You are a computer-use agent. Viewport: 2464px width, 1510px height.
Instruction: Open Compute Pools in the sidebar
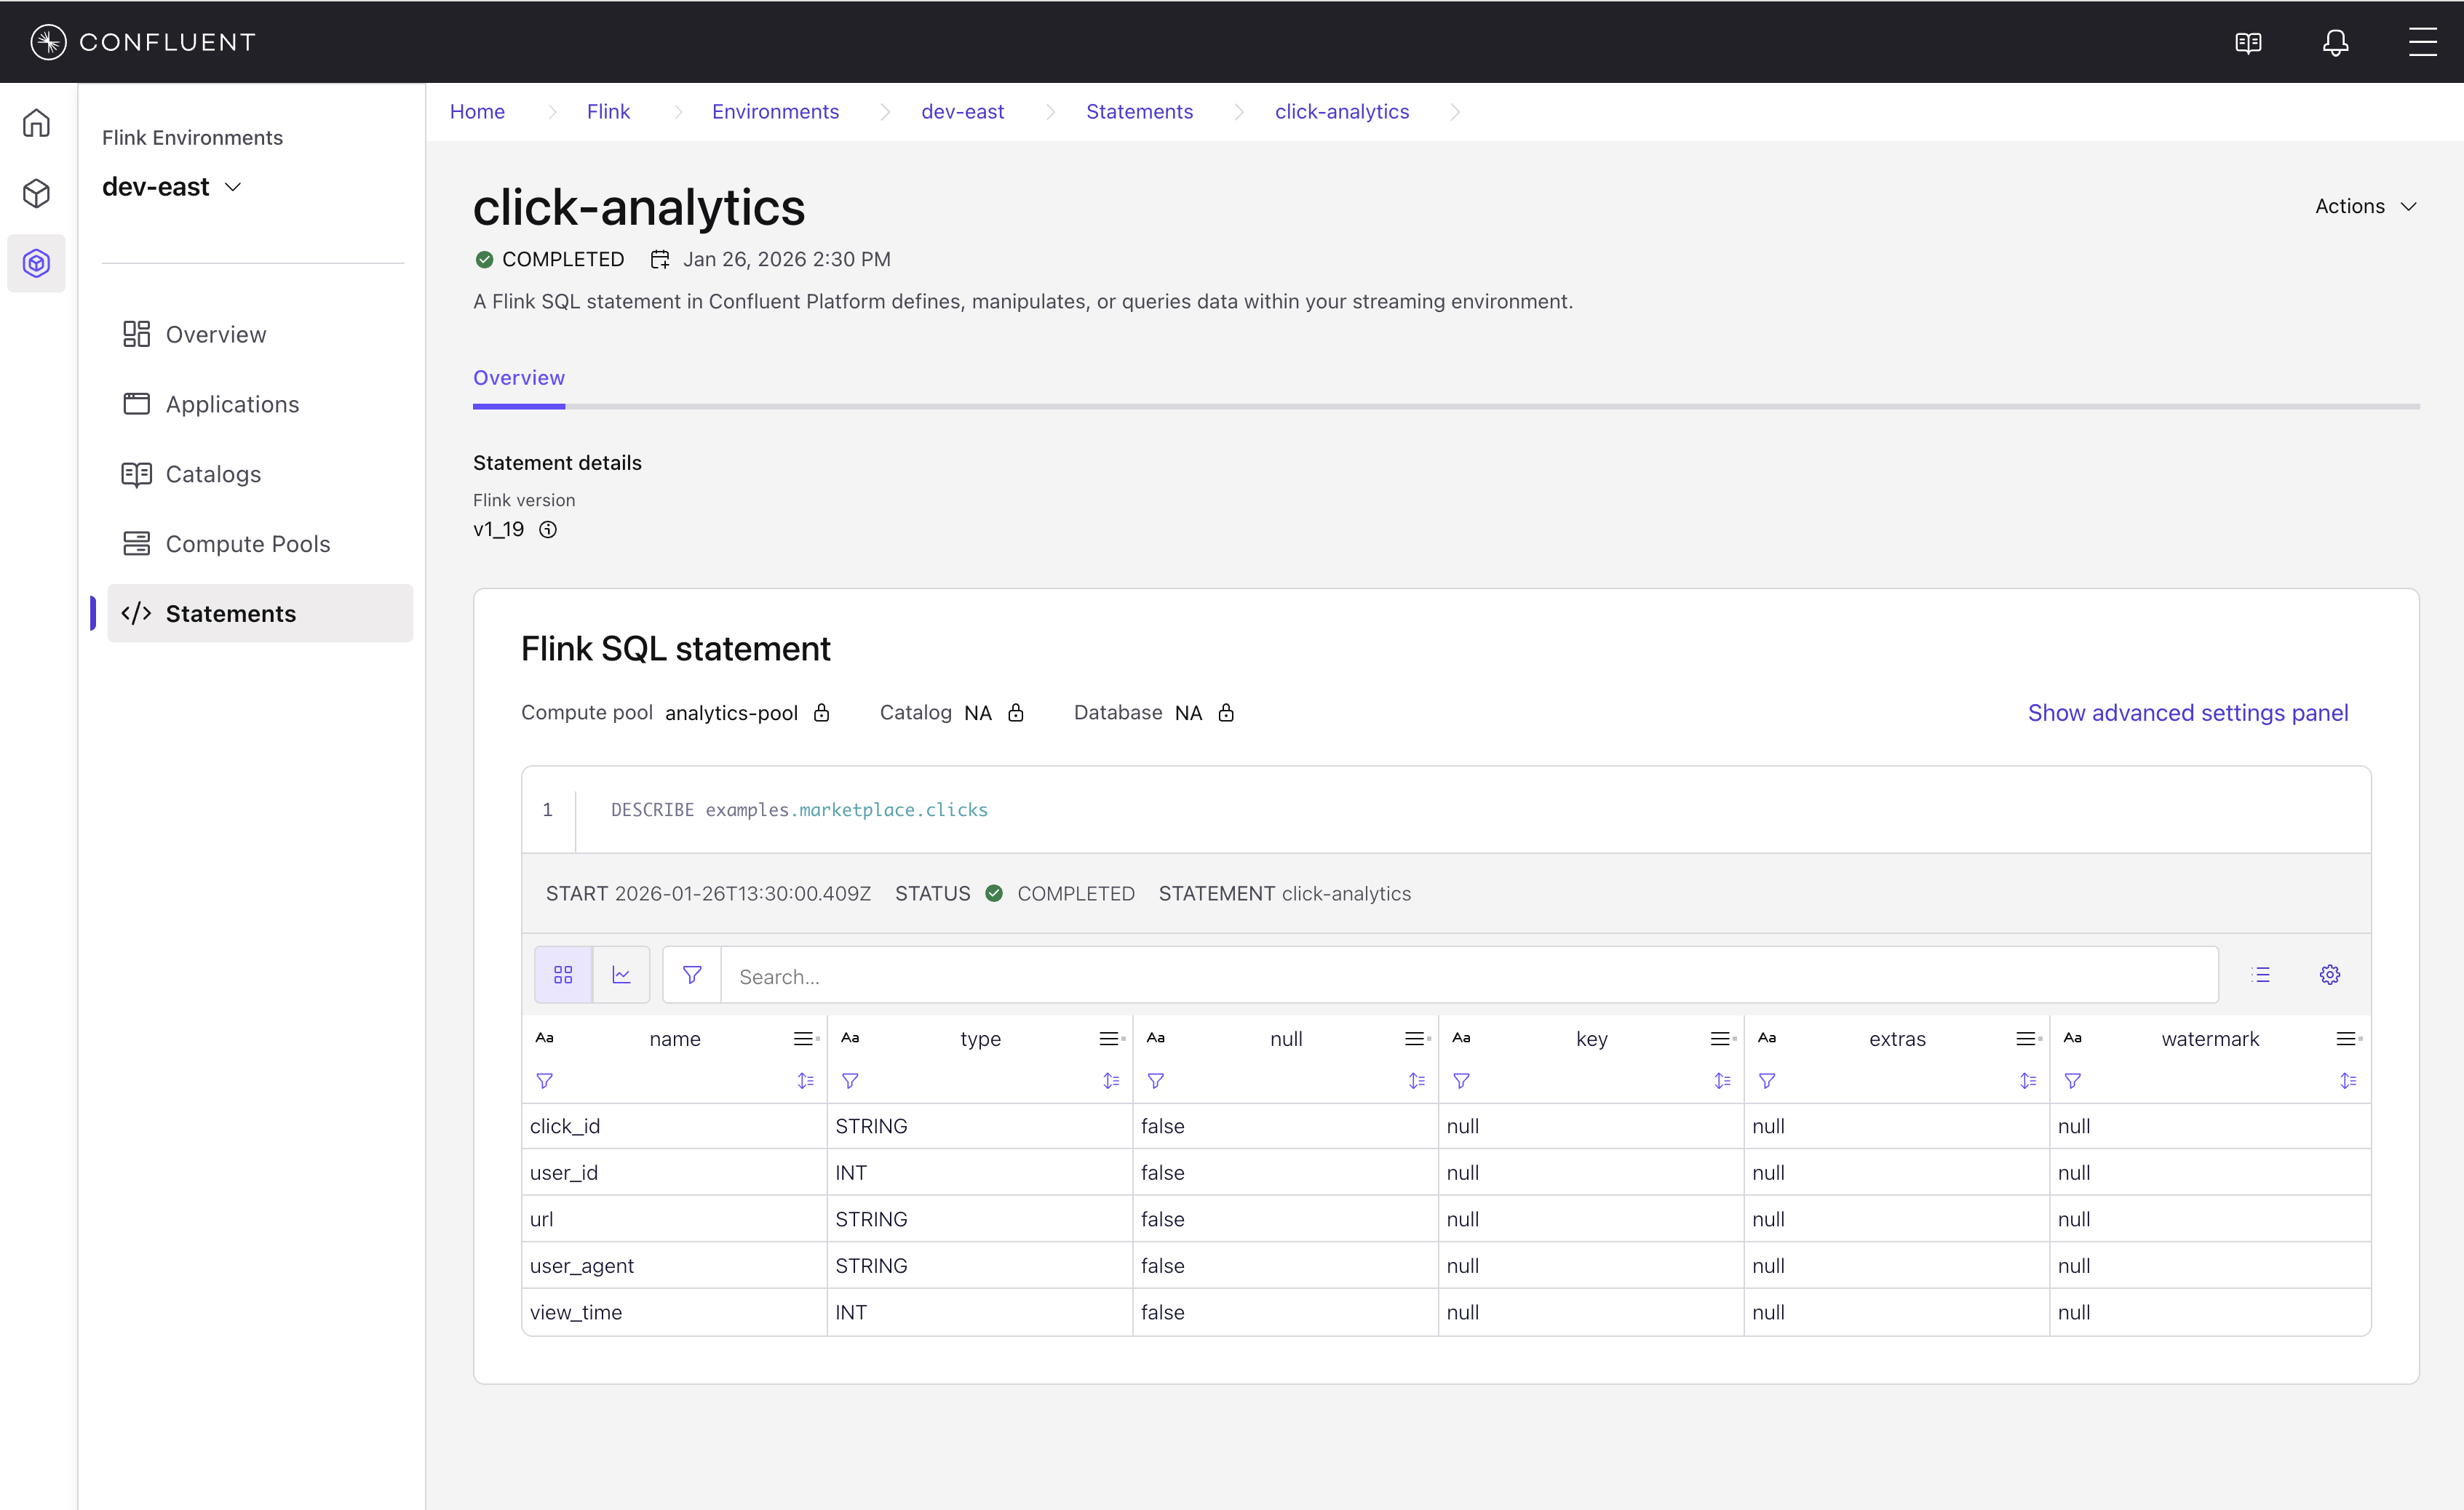(247, 543)
